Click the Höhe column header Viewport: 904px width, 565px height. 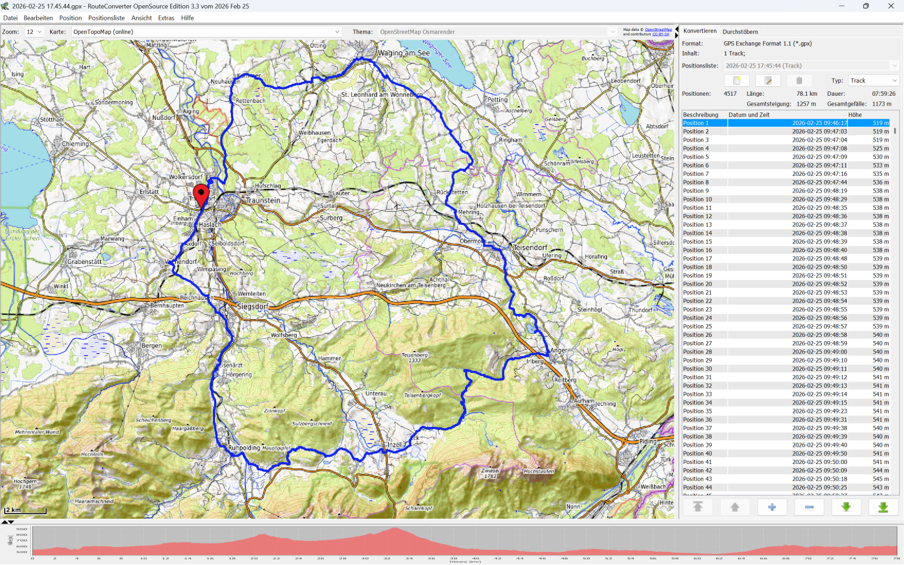855,115
